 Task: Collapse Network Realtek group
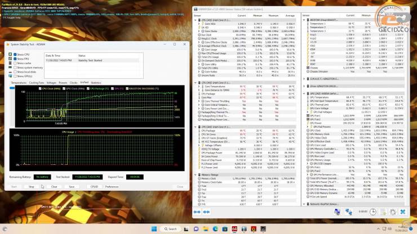304,204
